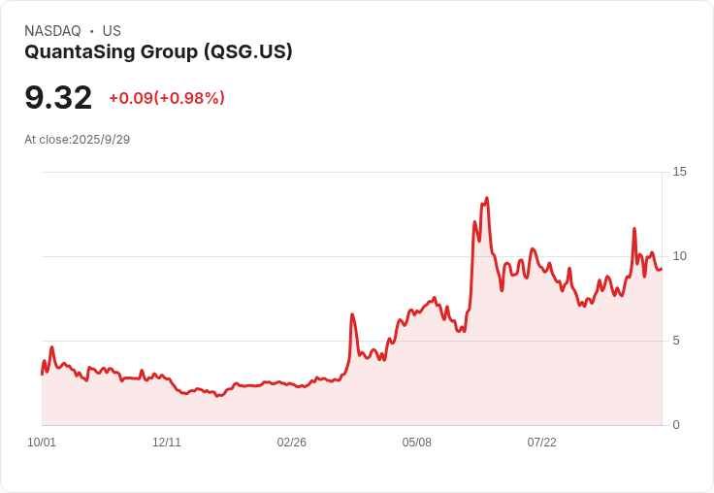This screenshot has height=493, width=714.
Task: Click the leftmost start of the price line
Action: pyautogui.click(x=42, y=374)
